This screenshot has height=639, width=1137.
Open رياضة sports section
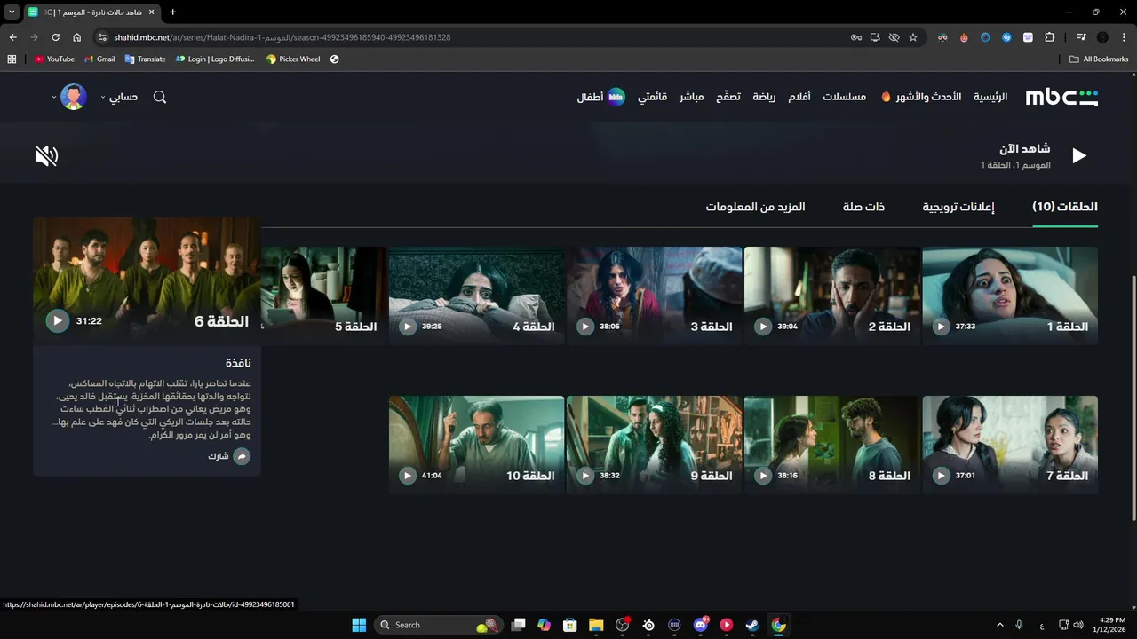764,97
